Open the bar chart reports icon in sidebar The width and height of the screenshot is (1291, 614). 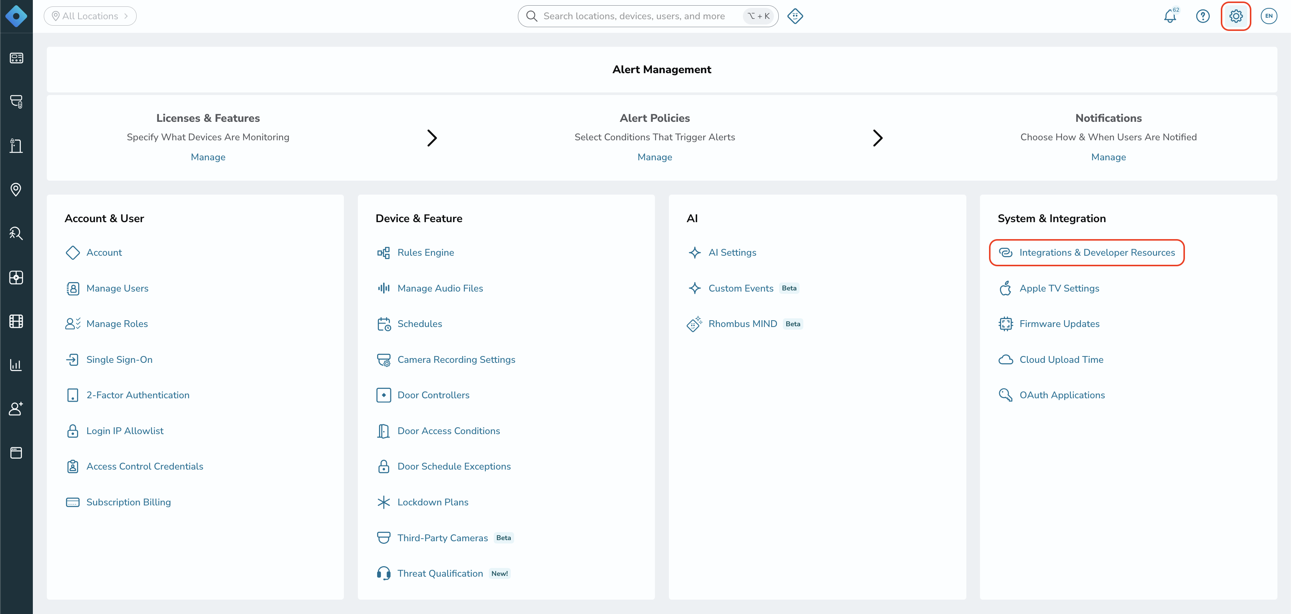(16, 365)
